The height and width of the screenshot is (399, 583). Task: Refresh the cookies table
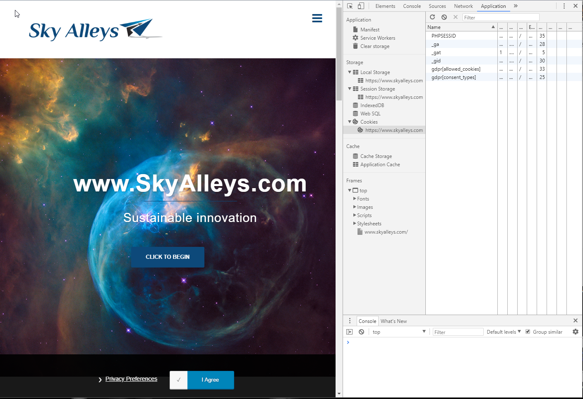pos(432,17)
